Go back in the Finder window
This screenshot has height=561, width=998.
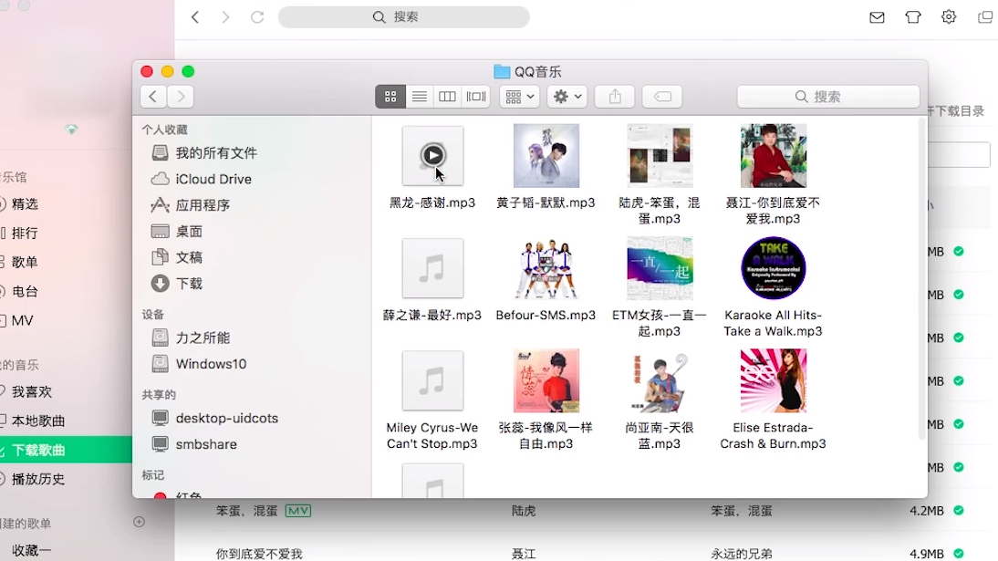tap(153, 97)
